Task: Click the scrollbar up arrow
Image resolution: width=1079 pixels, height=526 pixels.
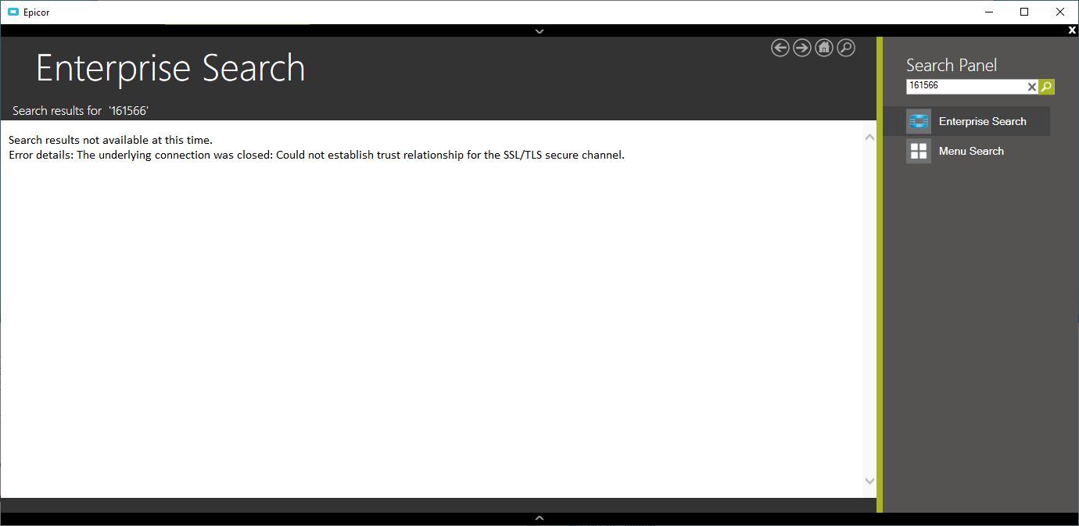Action: [869, 135]
